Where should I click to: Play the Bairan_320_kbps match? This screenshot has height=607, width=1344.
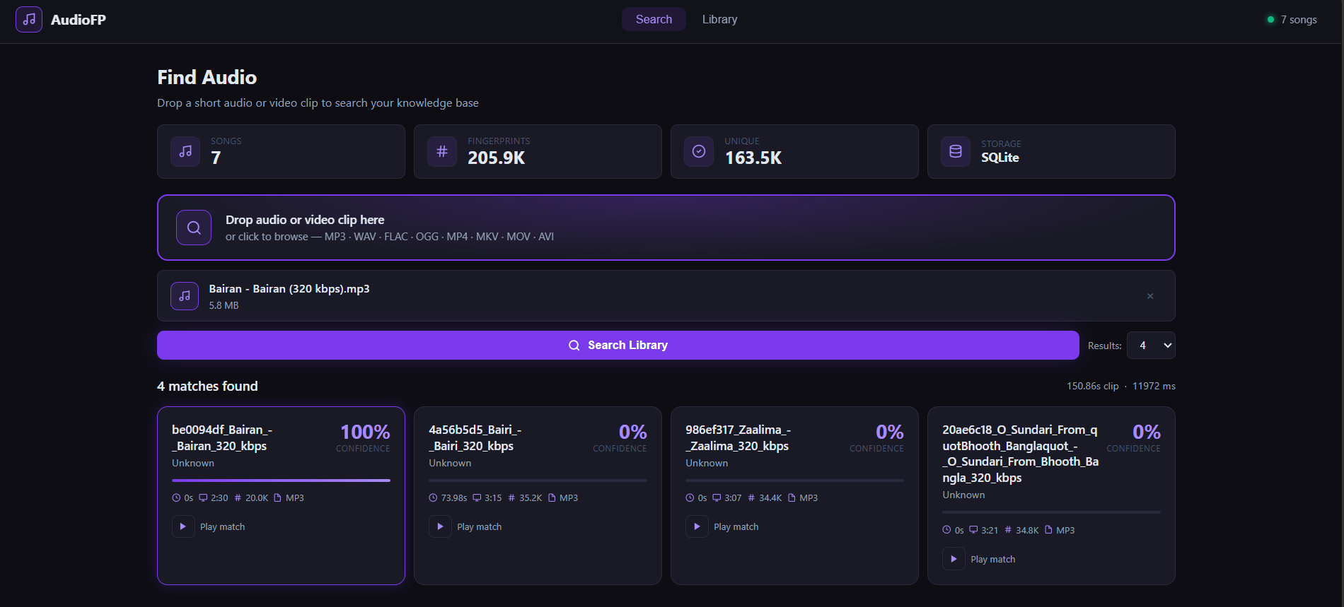[x=183, y=526]
